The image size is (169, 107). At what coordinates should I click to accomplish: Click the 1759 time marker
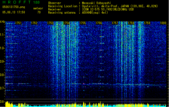147,23
